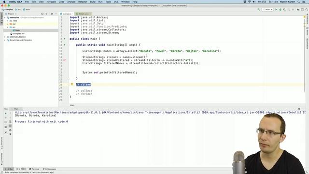Toggle soft-wrap icon in Run console
The image size is (309, 174).
10,122
